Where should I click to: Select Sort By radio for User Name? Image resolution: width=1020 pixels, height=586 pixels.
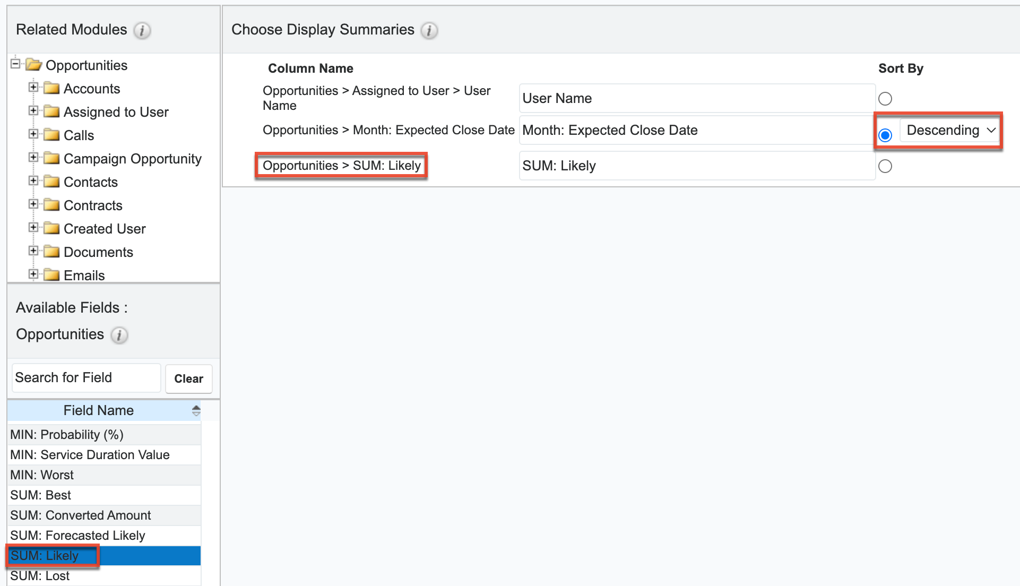[x=885, y=99]
